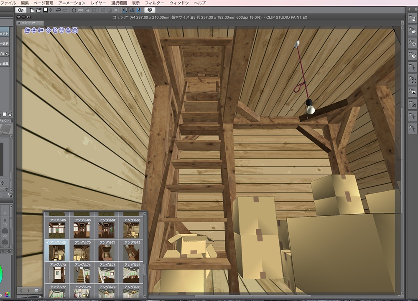
Task: Click the 3D object previous arrow button
Action: (21, 291)
